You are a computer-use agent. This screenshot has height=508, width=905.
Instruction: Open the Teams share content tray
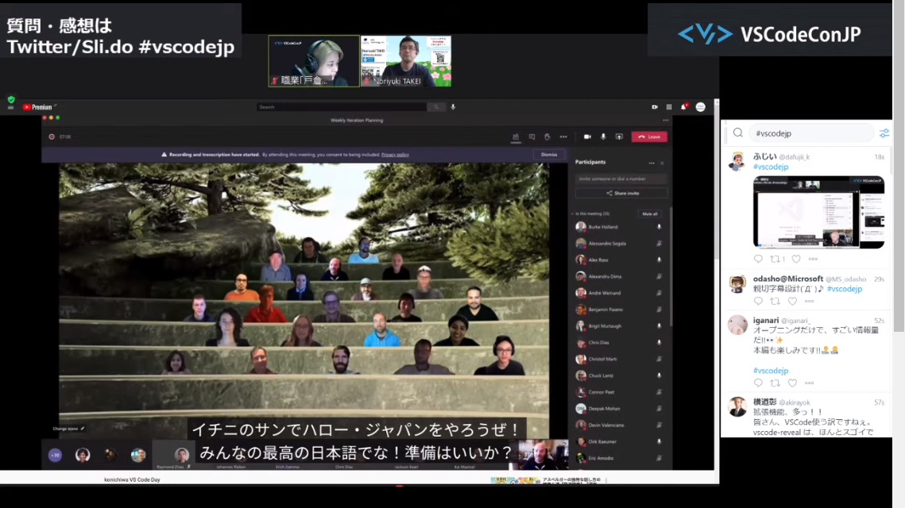coord(619,137)
